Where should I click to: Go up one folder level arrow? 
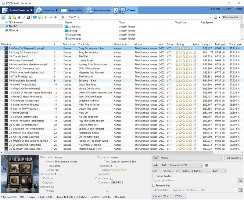pos(56,17)
